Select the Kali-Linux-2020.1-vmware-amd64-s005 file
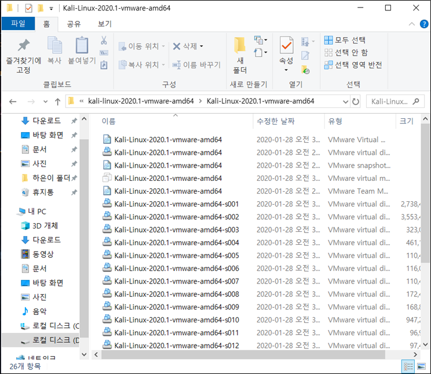This screenshot has height=374, width=431. [x=177, y=255]
